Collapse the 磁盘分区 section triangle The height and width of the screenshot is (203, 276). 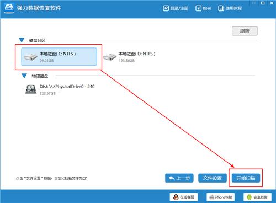pos(22,40)
